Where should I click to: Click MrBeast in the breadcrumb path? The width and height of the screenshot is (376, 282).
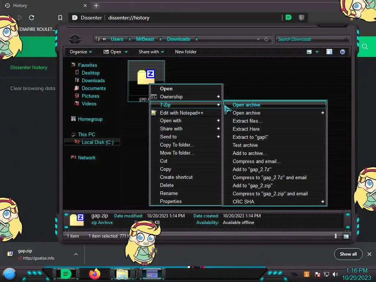point(145,39)
